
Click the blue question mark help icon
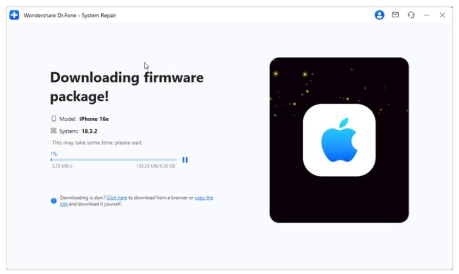(x=54, y=201)
